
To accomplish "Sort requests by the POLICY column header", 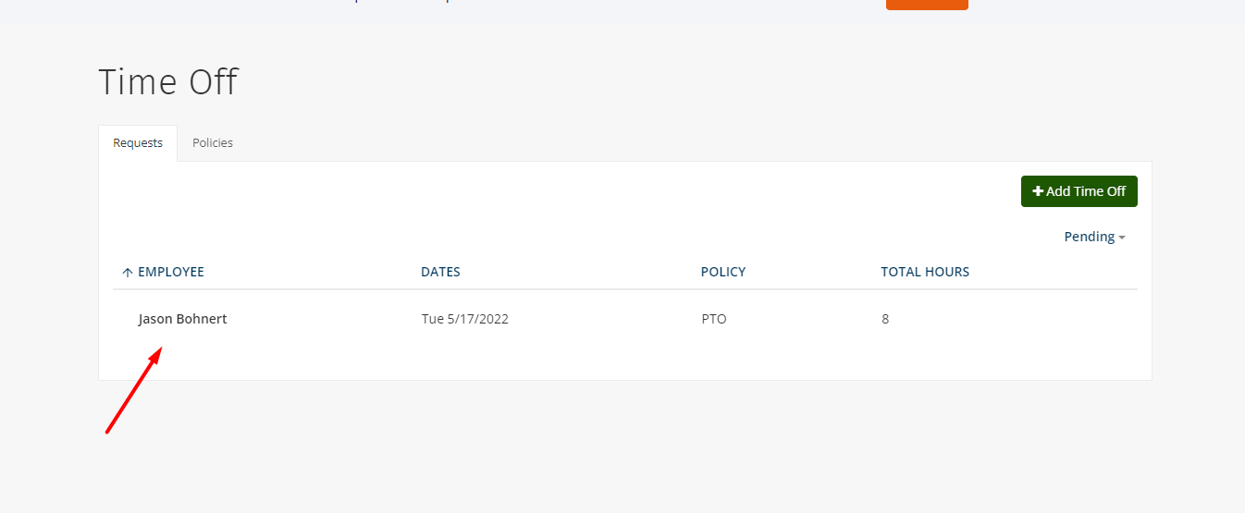I will pos(723,272).
